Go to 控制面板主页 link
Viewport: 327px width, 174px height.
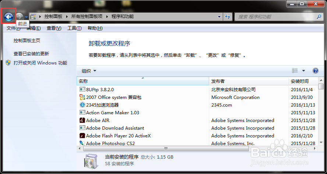pyautogui.click(x=27, y=41)
